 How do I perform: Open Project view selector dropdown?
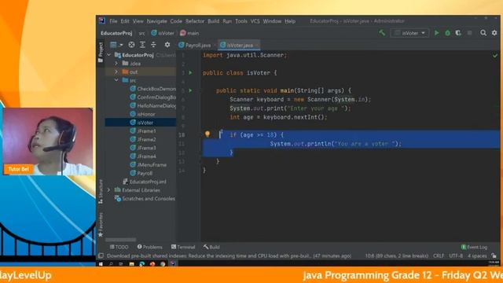point(116,45)
